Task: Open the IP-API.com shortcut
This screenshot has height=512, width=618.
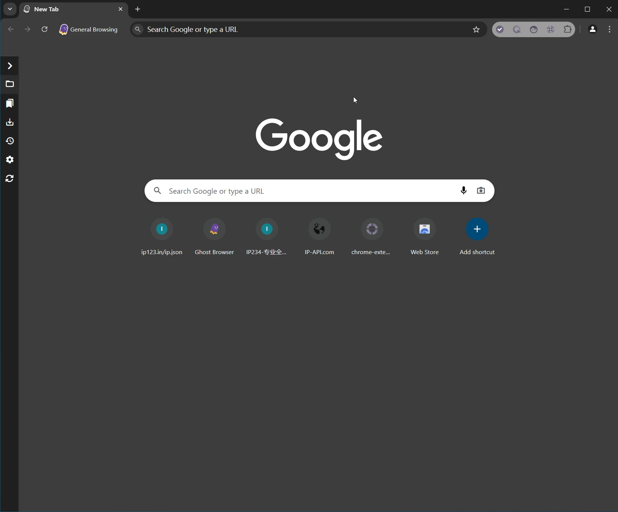Action: tap(320, 237)
